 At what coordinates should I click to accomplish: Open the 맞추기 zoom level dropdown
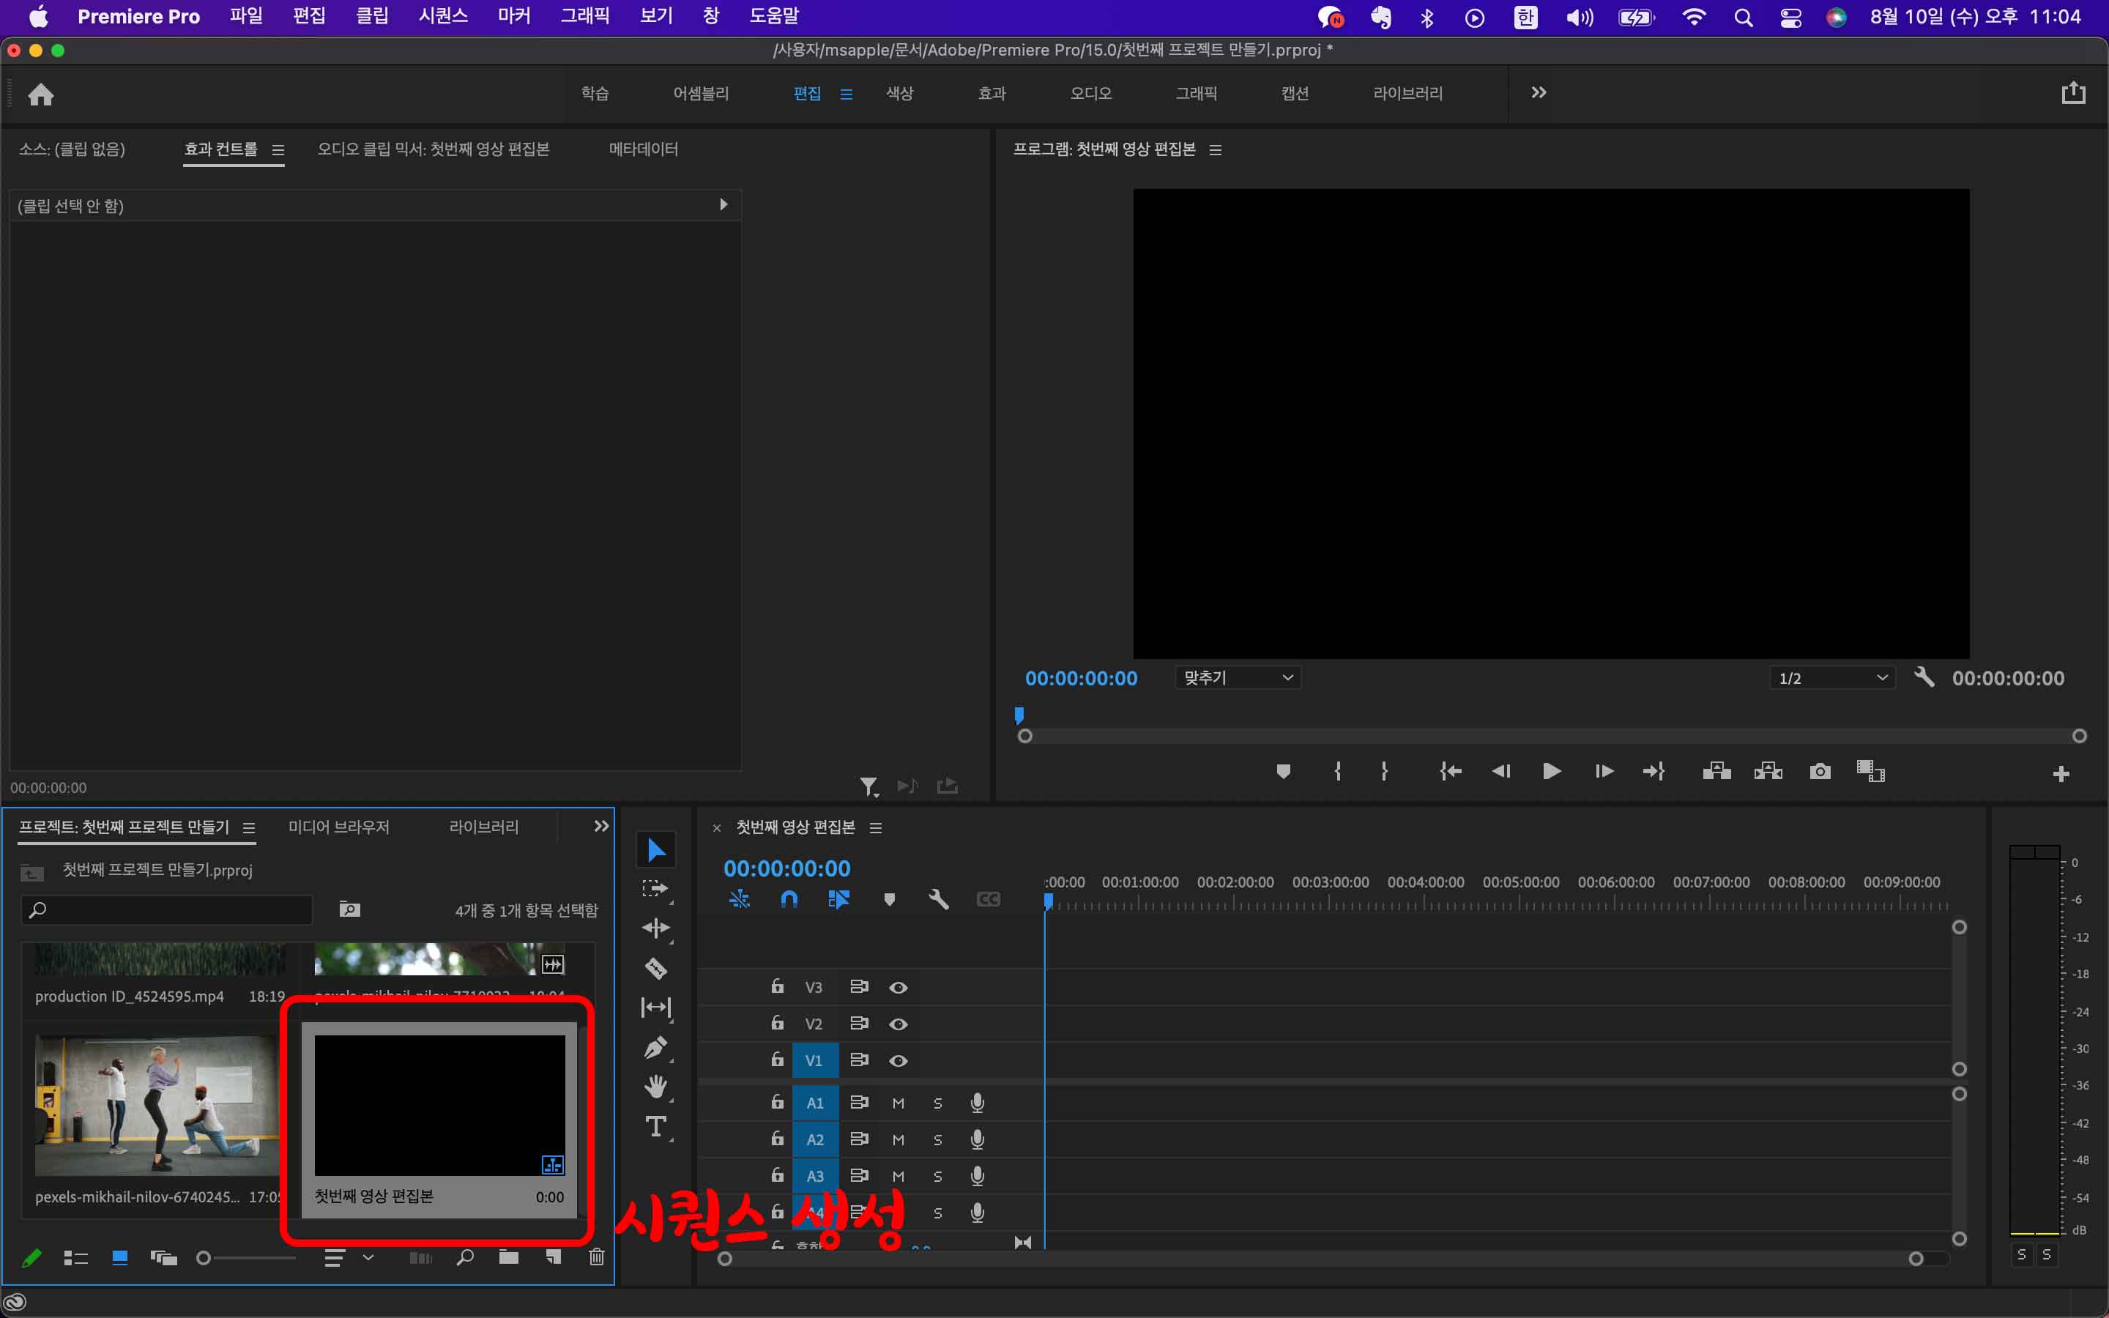pyautogui.click(x=1238, y=677)
